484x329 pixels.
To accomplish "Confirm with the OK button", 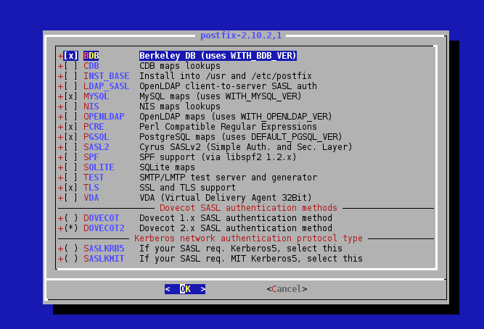I will [x=185, y=289].
